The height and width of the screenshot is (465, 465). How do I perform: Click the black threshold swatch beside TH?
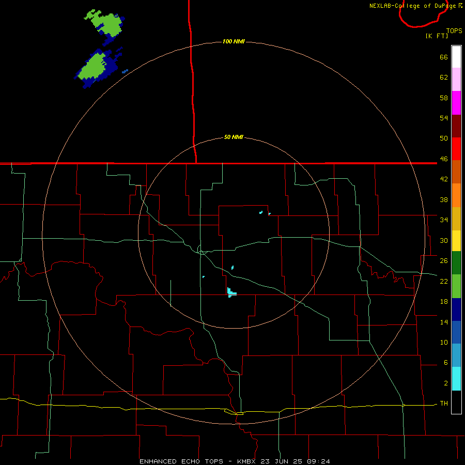click(x=456, y=402)
